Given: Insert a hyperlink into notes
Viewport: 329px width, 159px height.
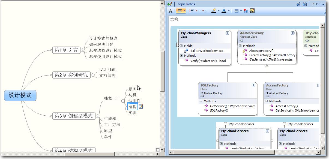Looking at the screenshot, I should 246,11.
